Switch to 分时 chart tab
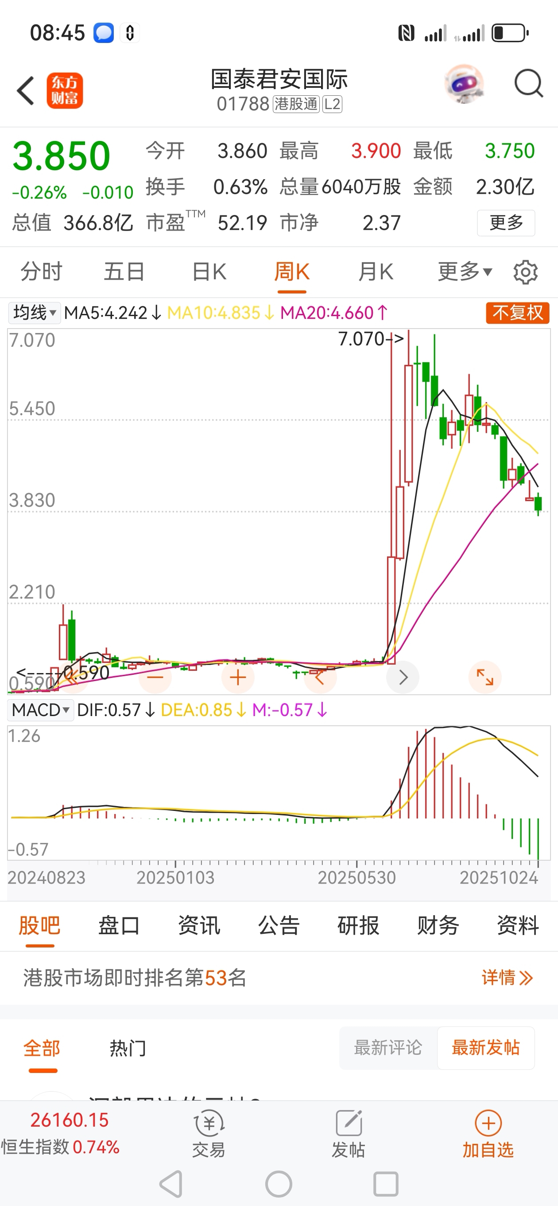The image size is (558, 1206). pyautogui.click(x=41, y=271)
